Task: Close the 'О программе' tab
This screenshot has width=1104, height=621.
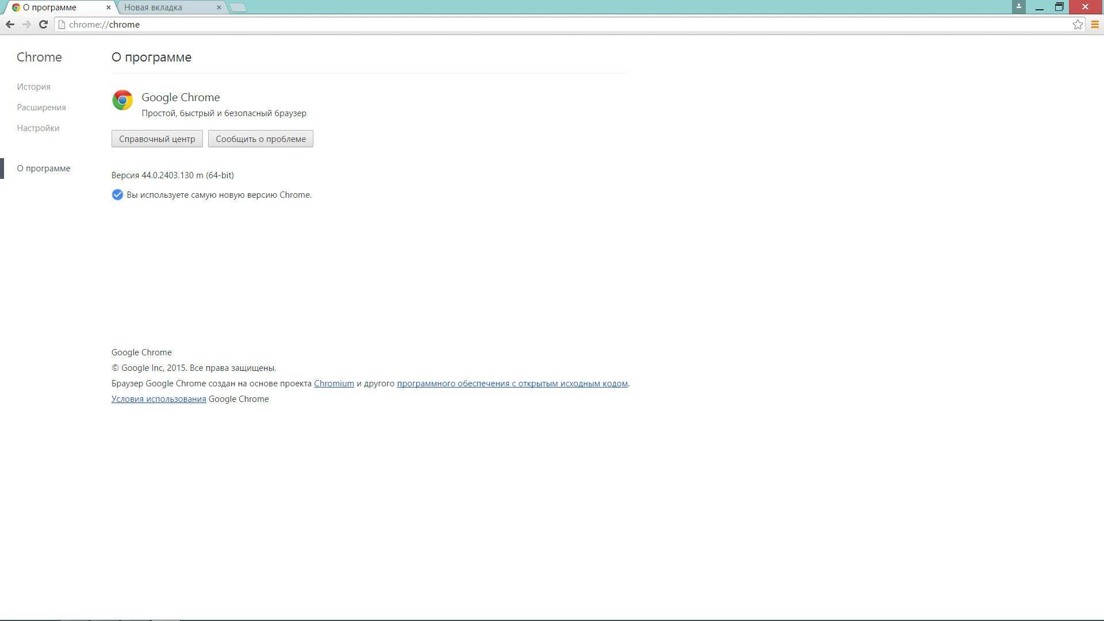Action: [108, 7]
